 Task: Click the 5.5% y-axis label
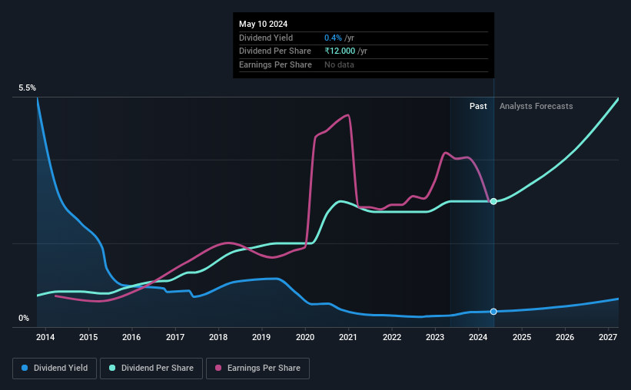click(27, 88)
